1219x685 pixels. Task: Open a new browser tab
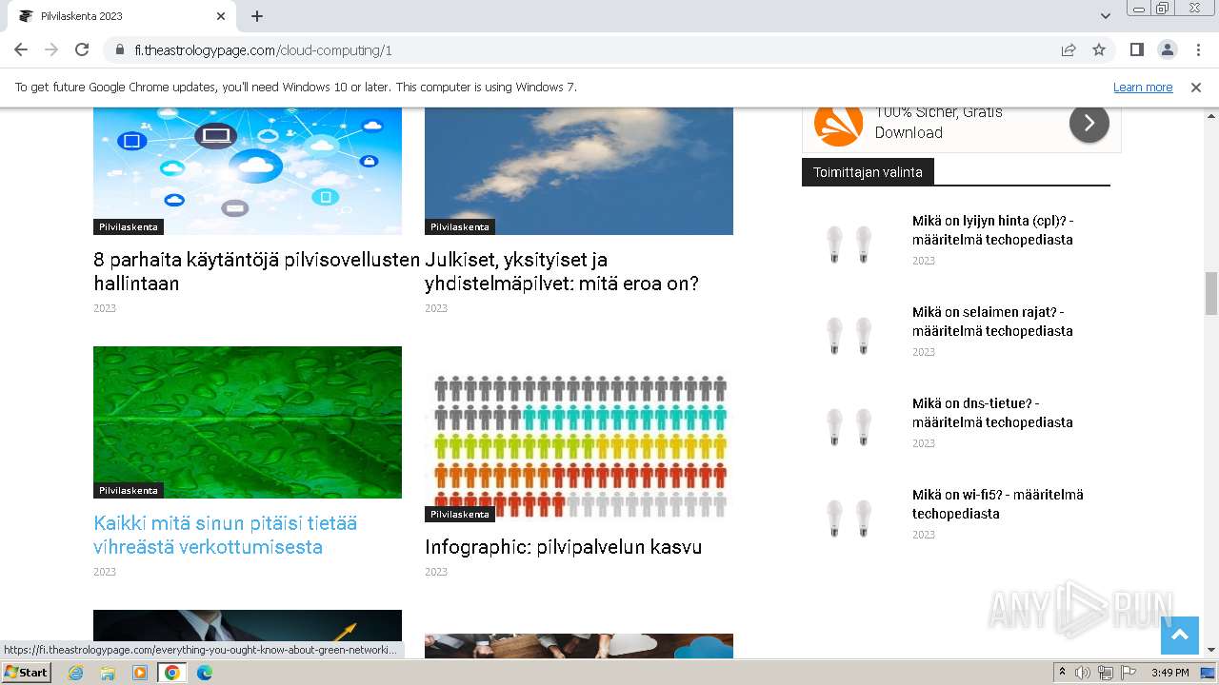pos(257,16)
